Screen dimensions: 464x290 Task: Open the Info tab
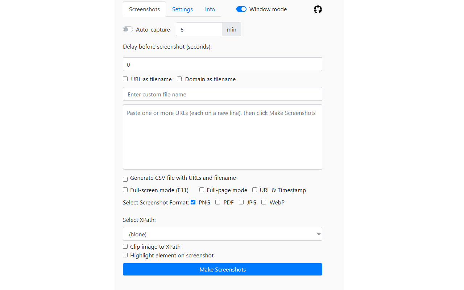point(210,9)
